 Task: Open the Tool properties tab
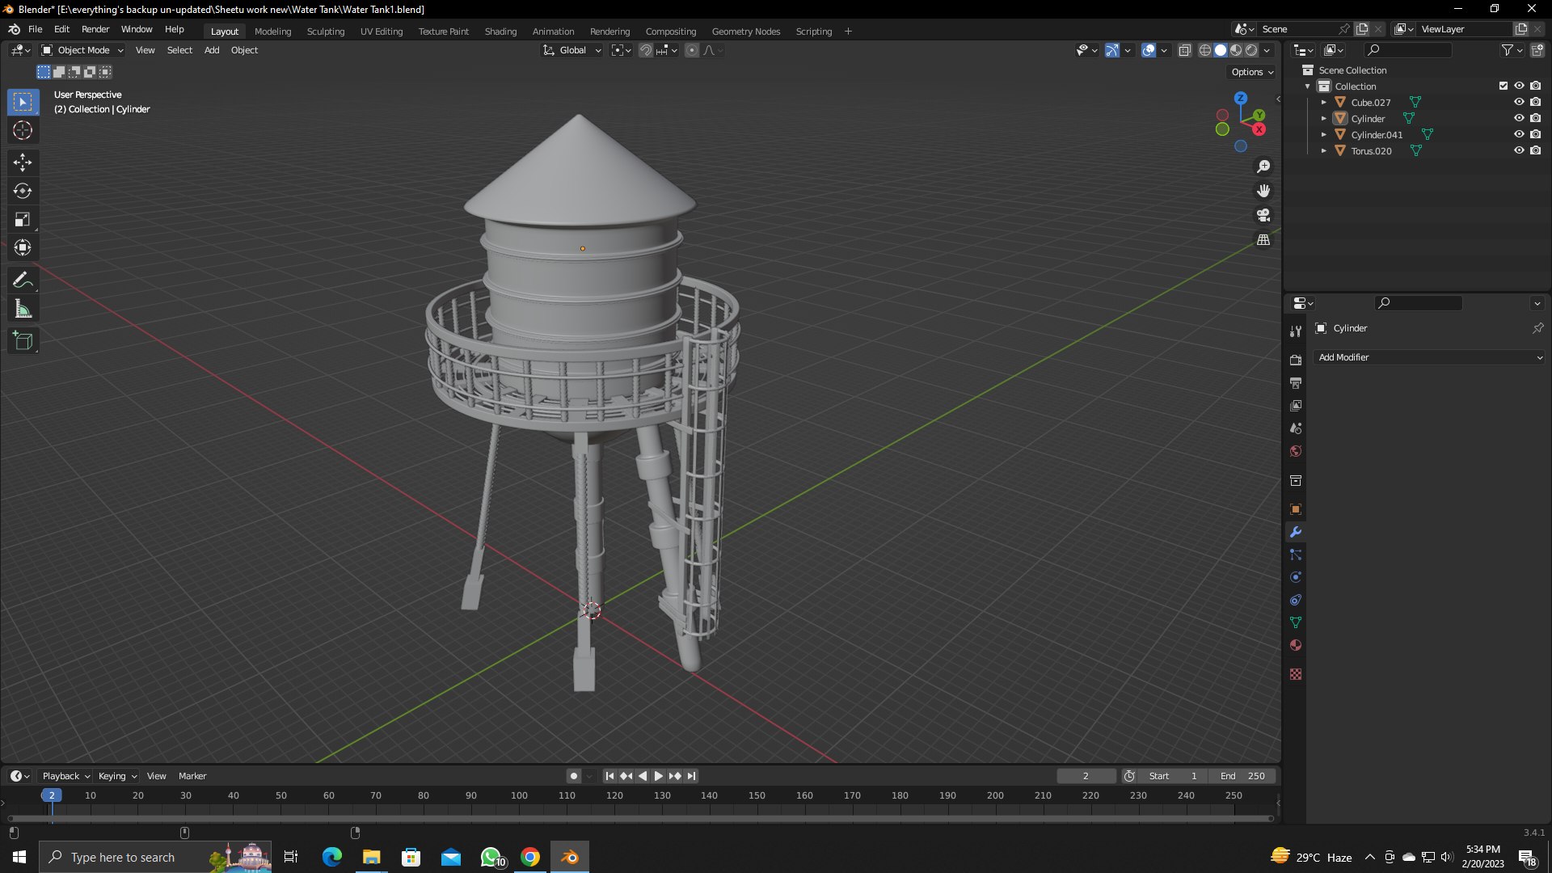click(1296, 331)
